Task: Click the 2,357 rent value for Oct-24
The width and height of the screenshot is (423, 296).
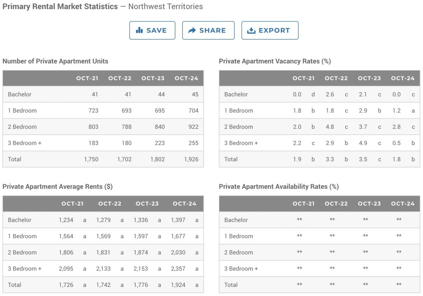Action: click(178, 268)
